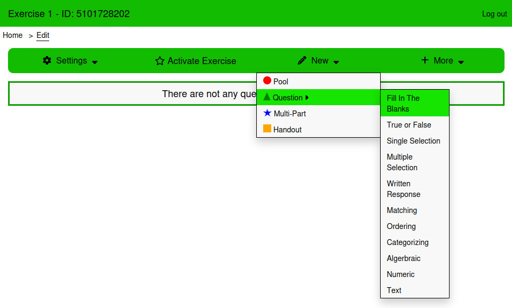Click the Activate Exercise star icon
512x308 pixels.
click(x=160, y=61)
